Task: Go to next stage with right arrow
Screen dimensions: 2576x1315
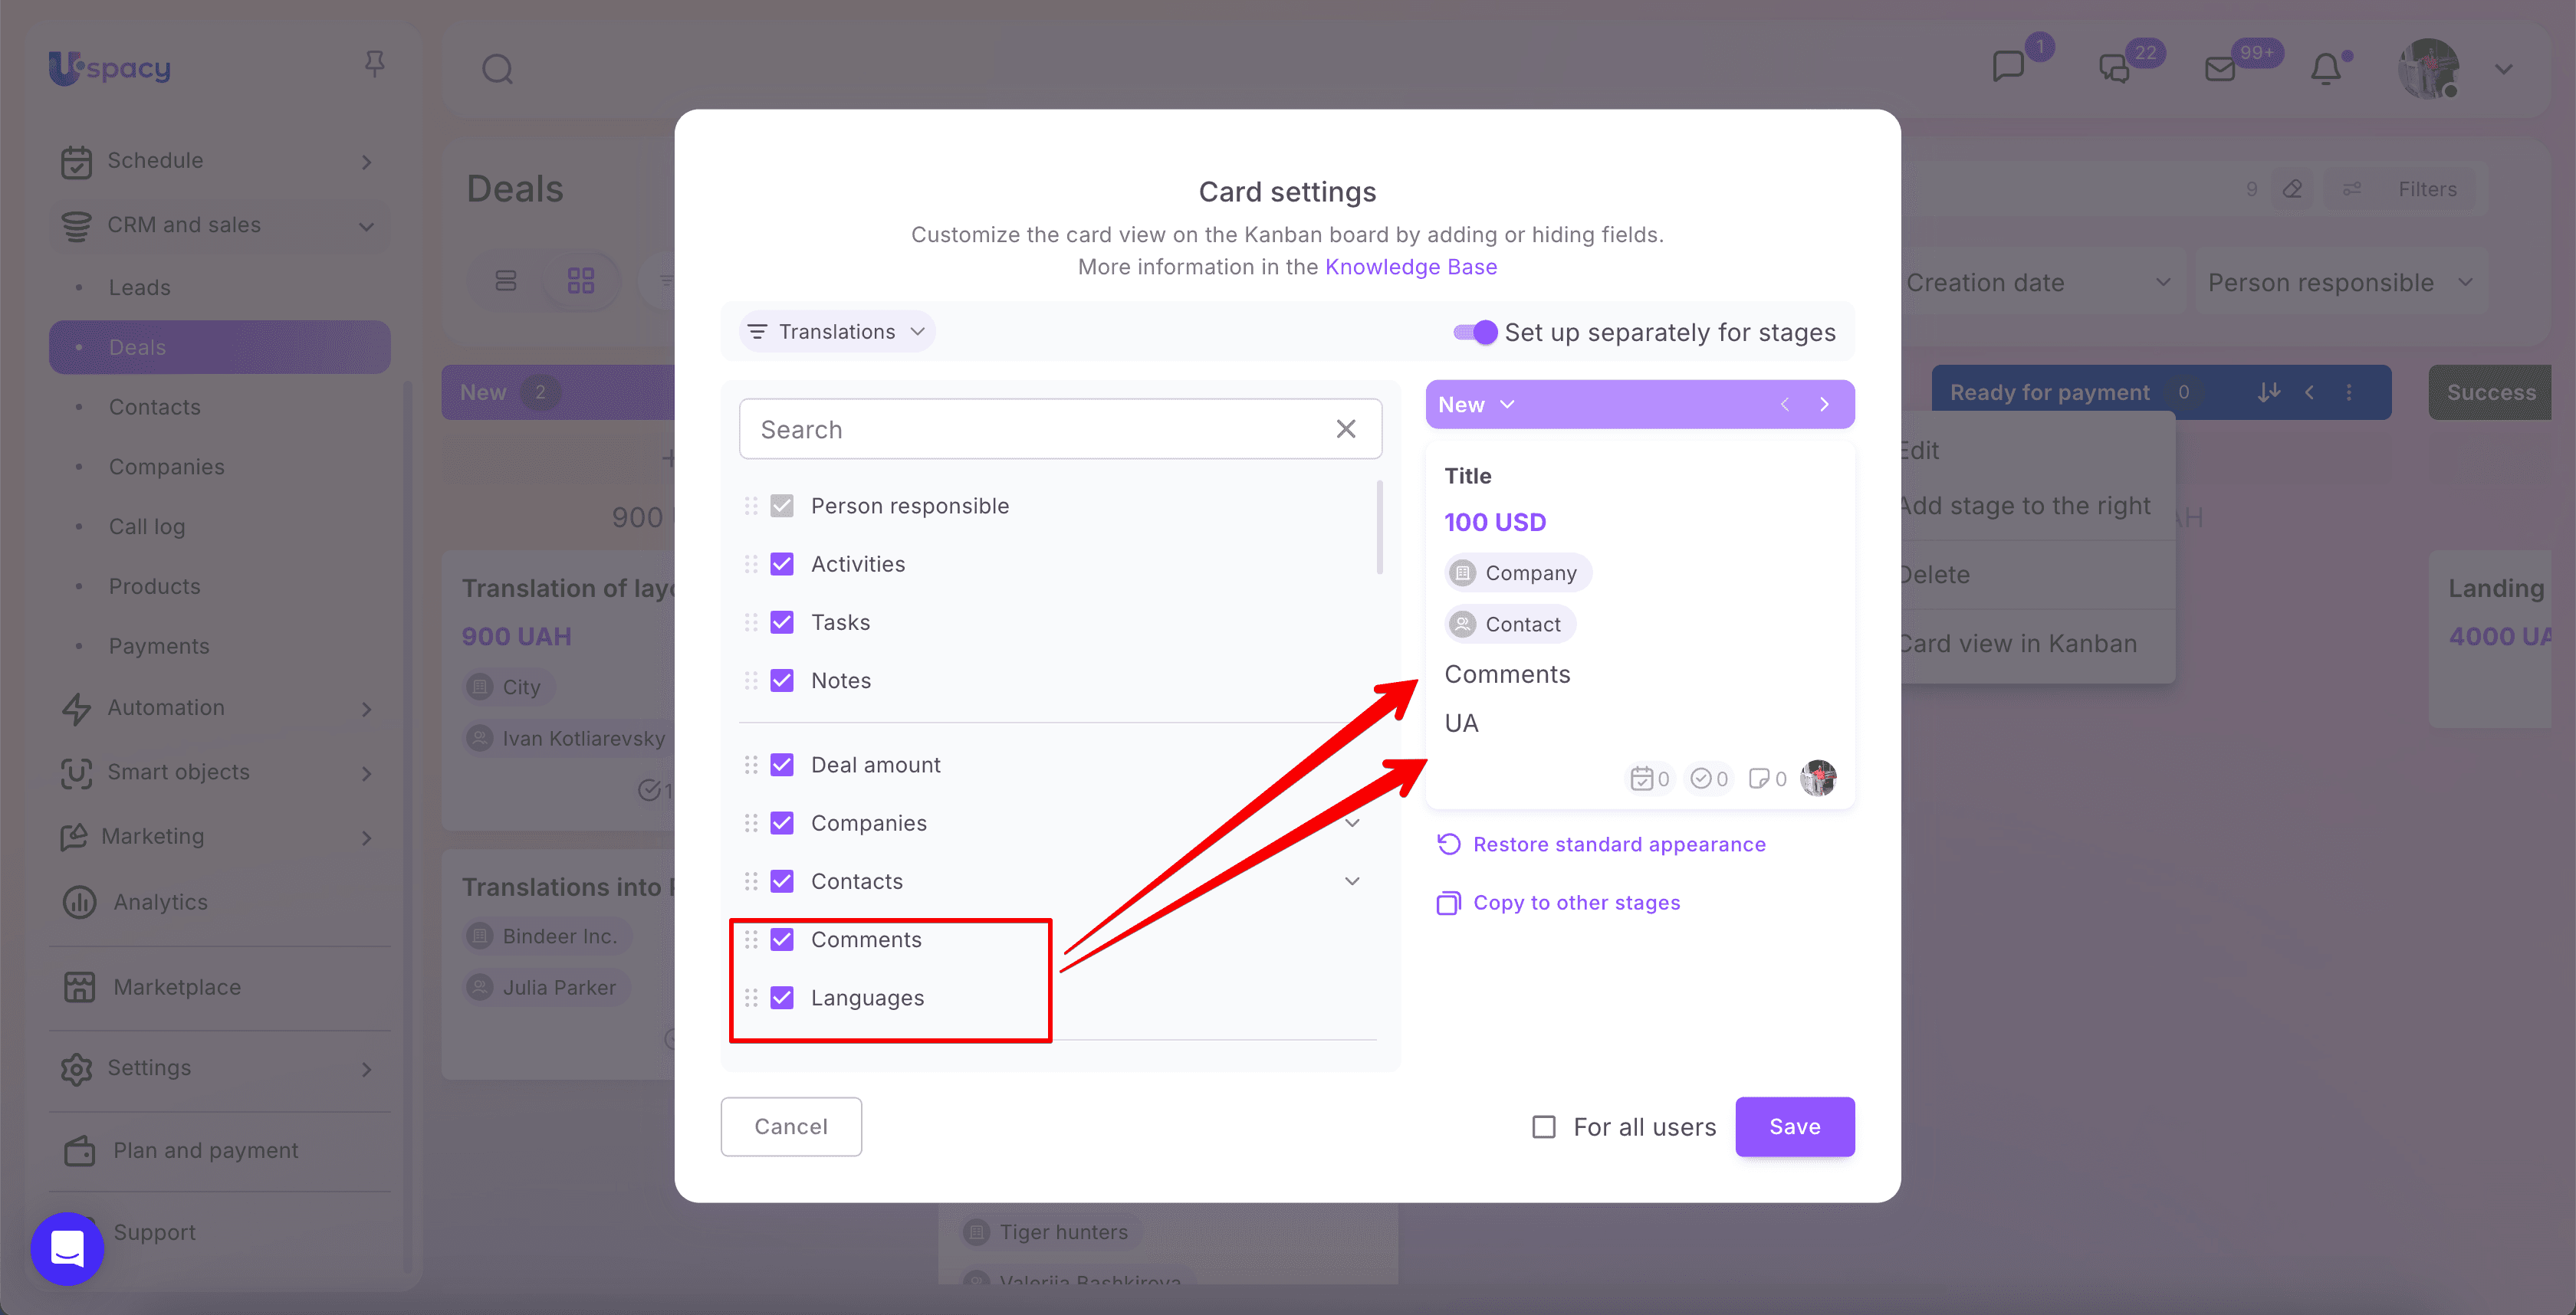Action: point(1824,405)
